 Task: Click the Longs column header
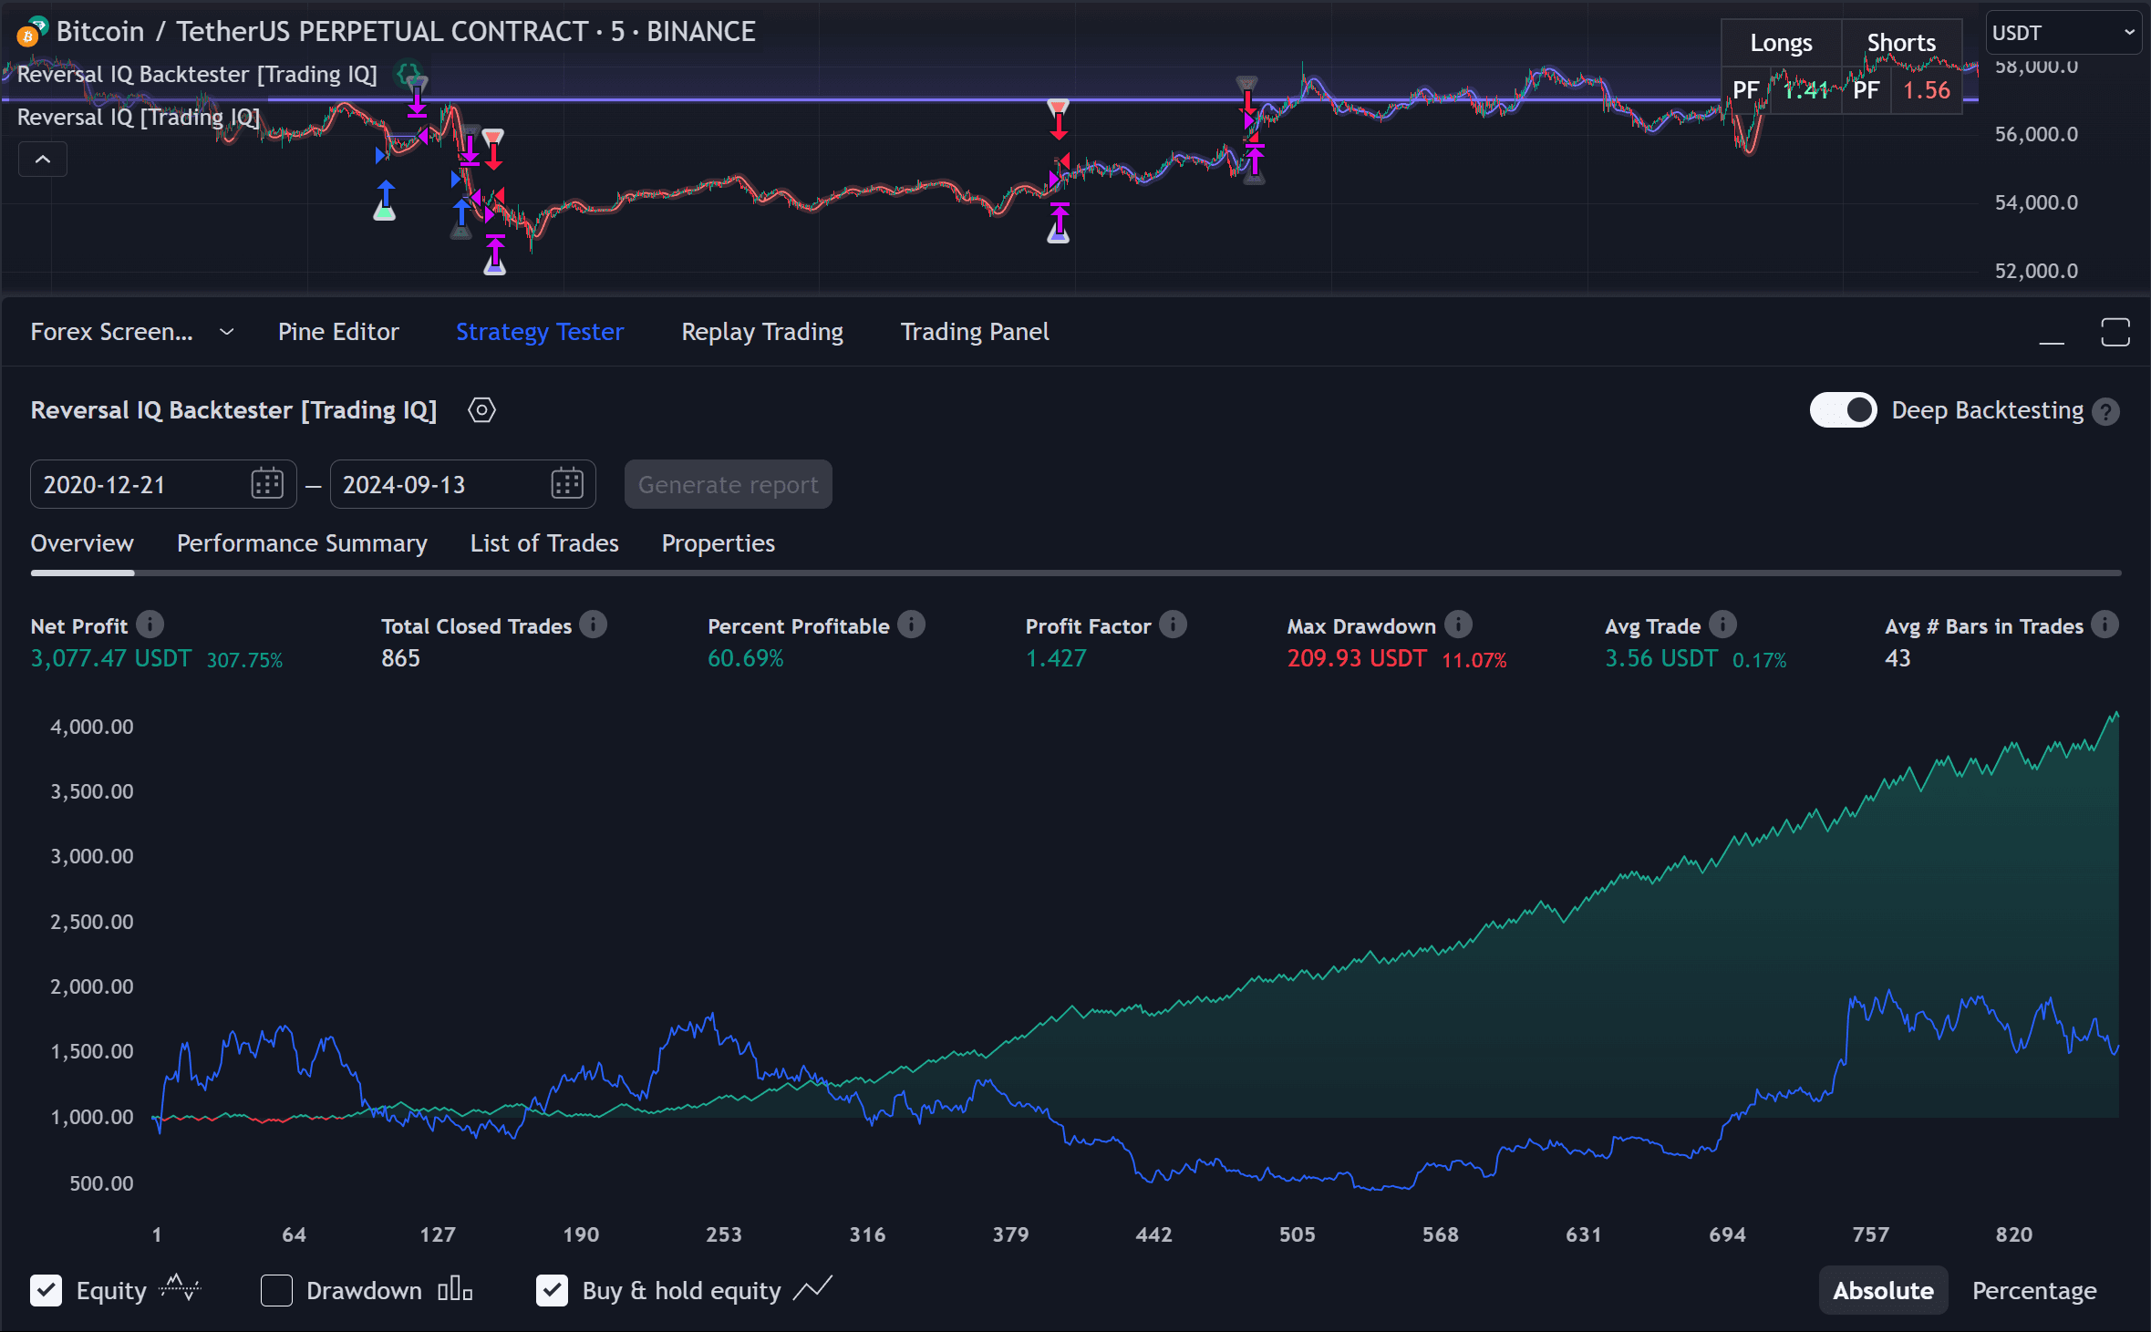[x=1781, y=43]
